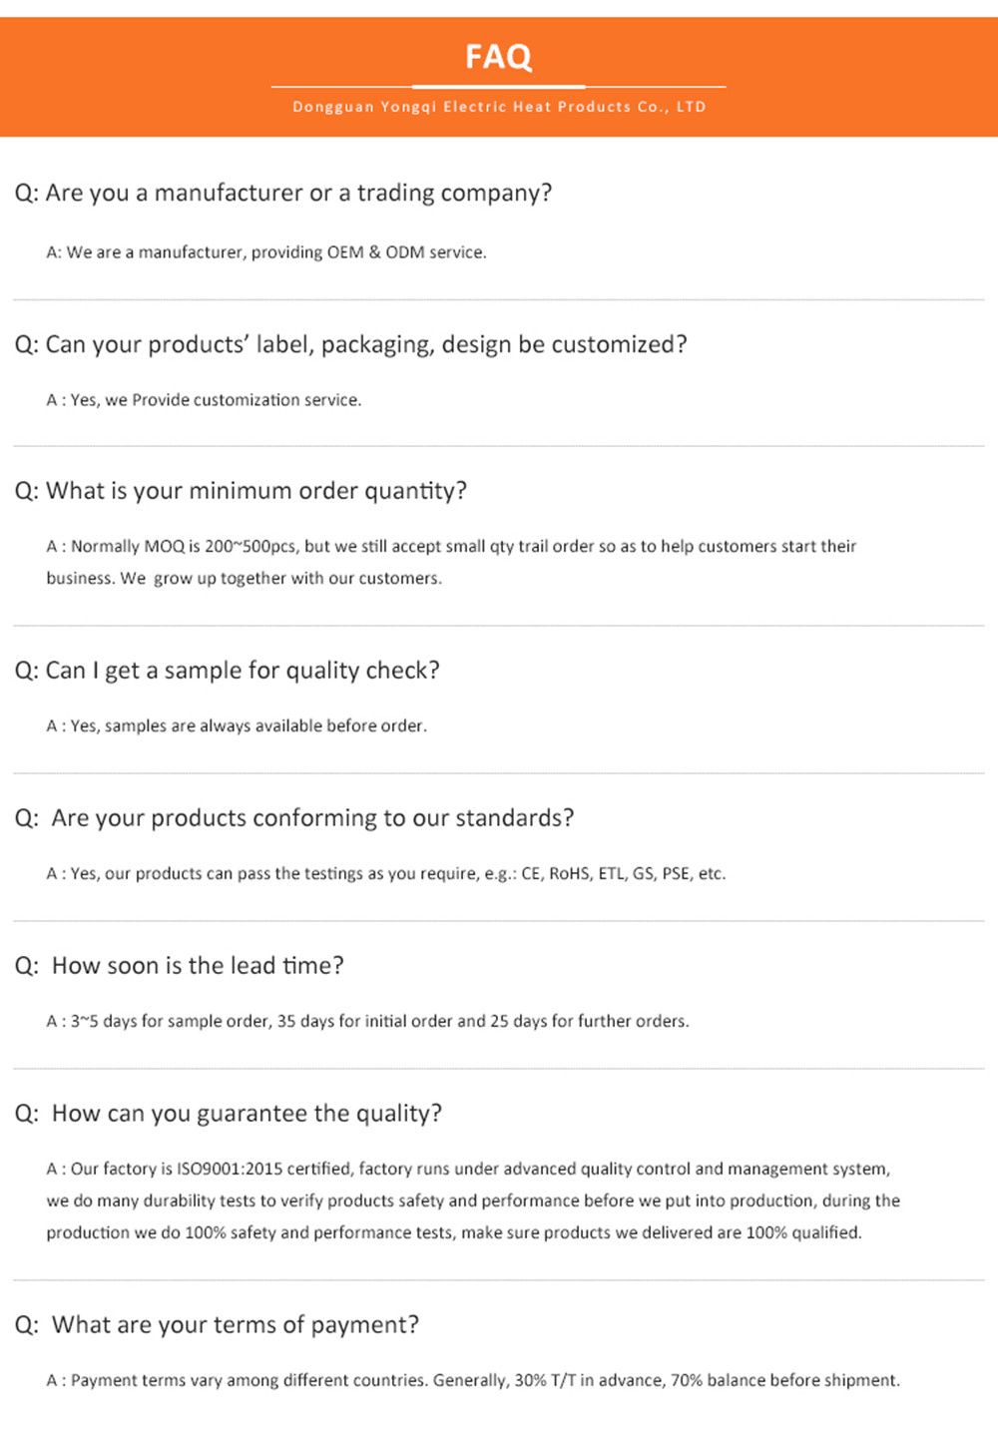
Task: Click the OEM & ODM service answer
Action: point(266,252)
